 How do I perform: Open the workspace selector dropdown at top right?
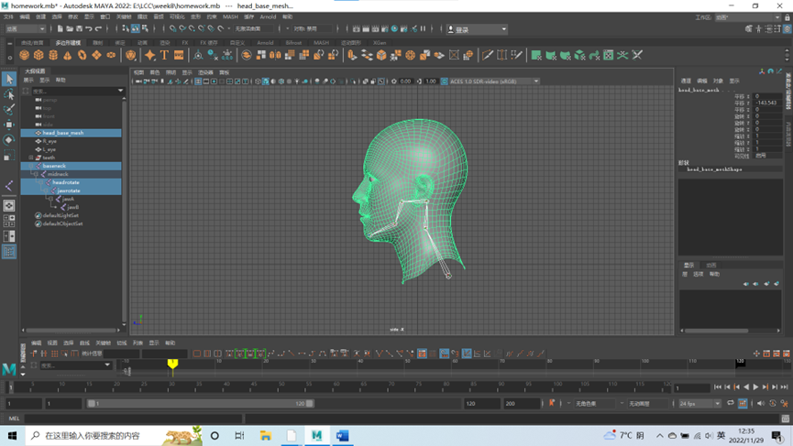tap(748, 17)
